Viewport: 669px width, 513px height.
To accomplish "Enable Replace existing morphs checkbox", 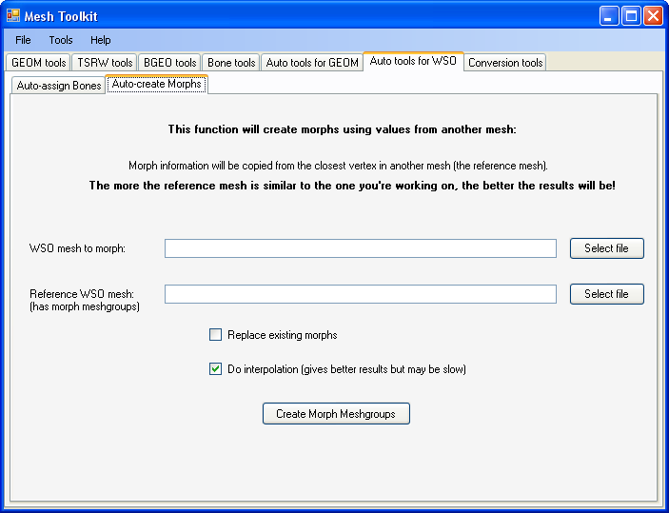I will pos(215,335).
